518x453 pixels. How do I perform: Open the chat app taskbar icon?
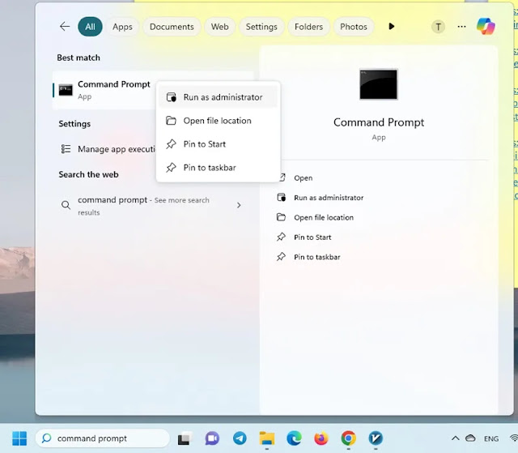click(x=212, y=438)
